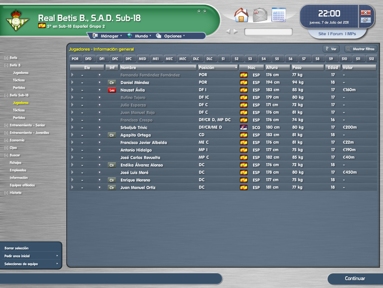Screen dimensions: 383x288
Task: Sort by Nombre column header
Action: (158, 67)
